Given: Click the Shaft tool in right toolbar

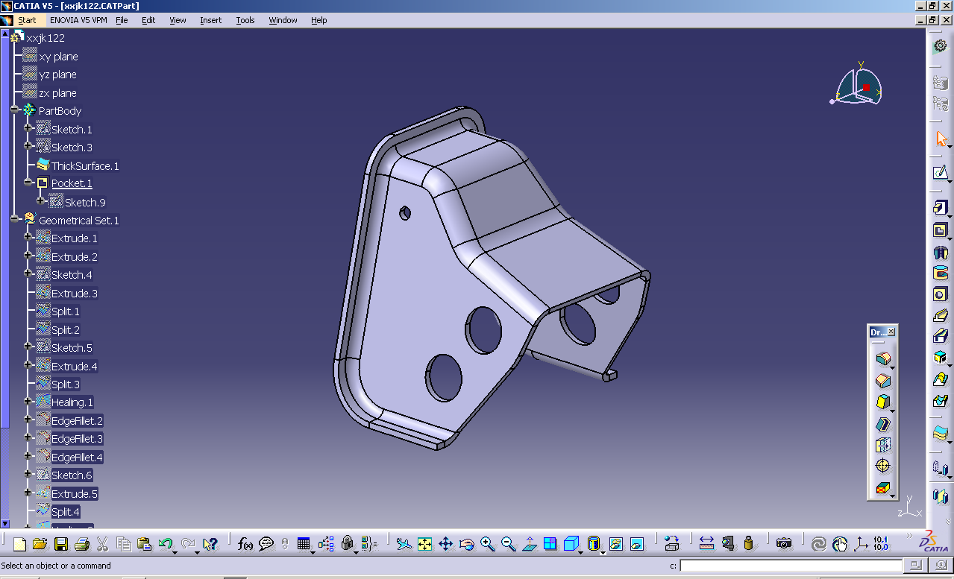Looking at the screenshot, I should click(x=941, y=252).
